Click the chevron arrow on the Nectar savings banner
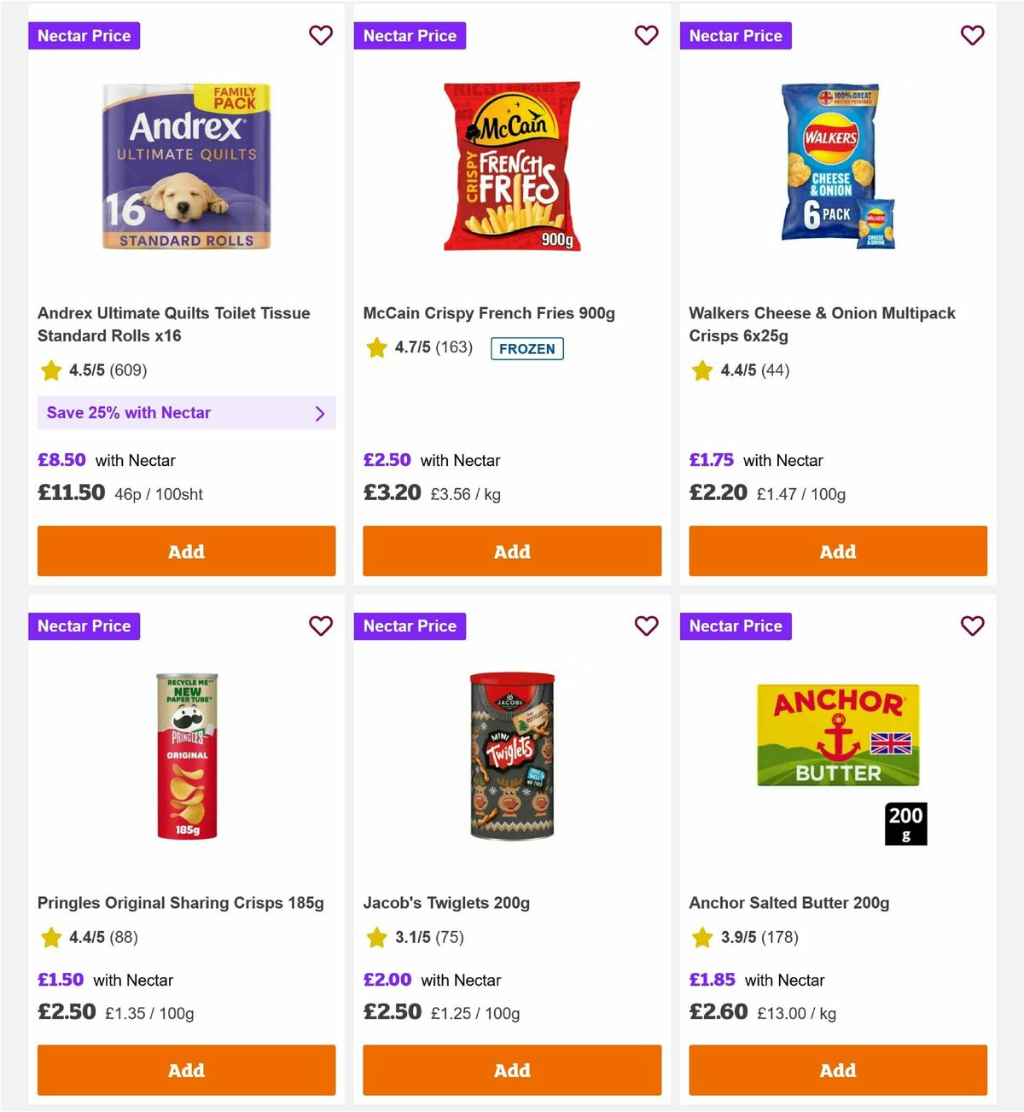1024x1112 pixels. (321, 413)
